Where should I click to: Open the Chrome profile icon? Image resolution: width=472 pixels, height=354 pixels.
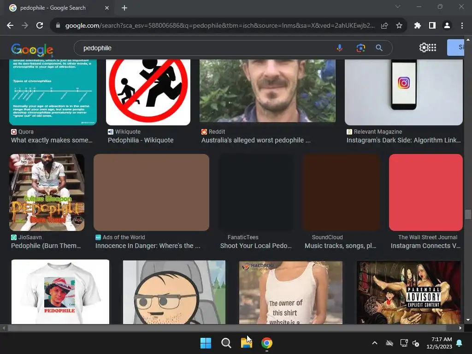point(447,26)
